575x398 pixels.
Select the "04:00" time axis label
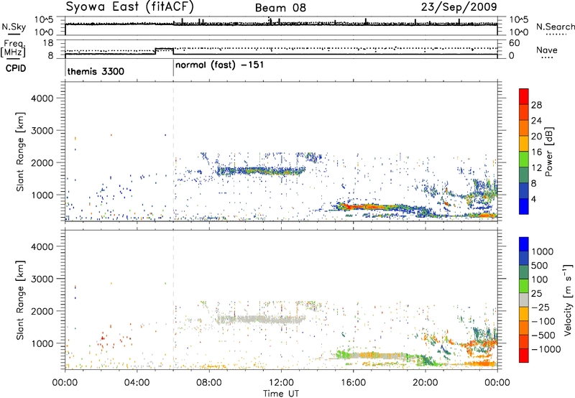[137, 383]
